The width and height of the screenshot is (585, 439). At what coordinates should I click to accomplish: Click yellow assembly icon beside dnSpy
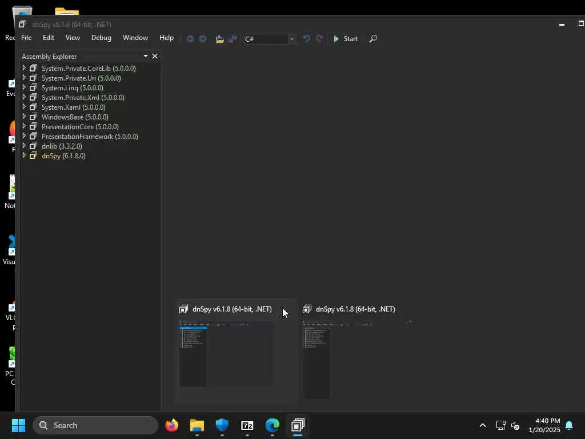click(34, 155)
